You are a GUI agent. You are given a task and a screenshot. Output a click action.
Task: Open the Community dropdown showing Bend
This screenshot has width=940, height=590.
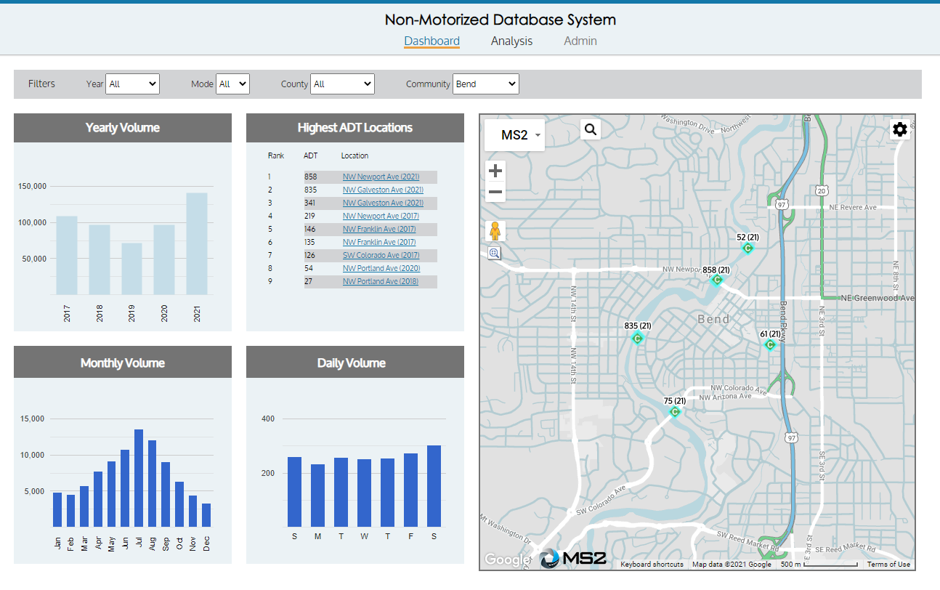click(485, 84)
